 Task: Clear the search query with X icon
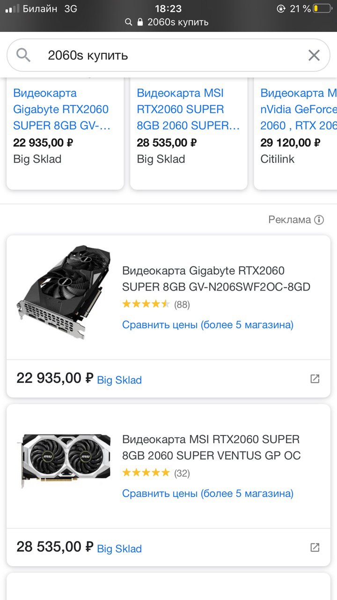coord(314,55)
